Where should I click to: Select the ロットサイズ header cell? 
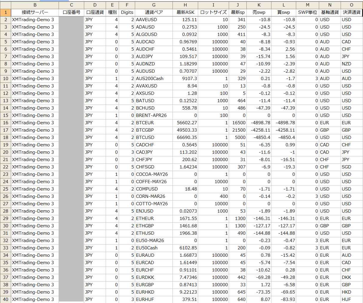213,12
